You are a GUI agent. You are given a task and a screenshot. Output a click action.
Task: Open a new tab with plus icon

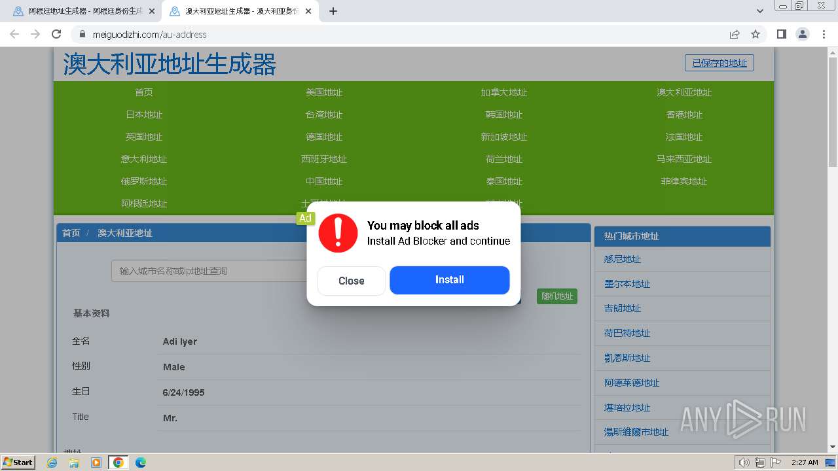pos(333,11)
